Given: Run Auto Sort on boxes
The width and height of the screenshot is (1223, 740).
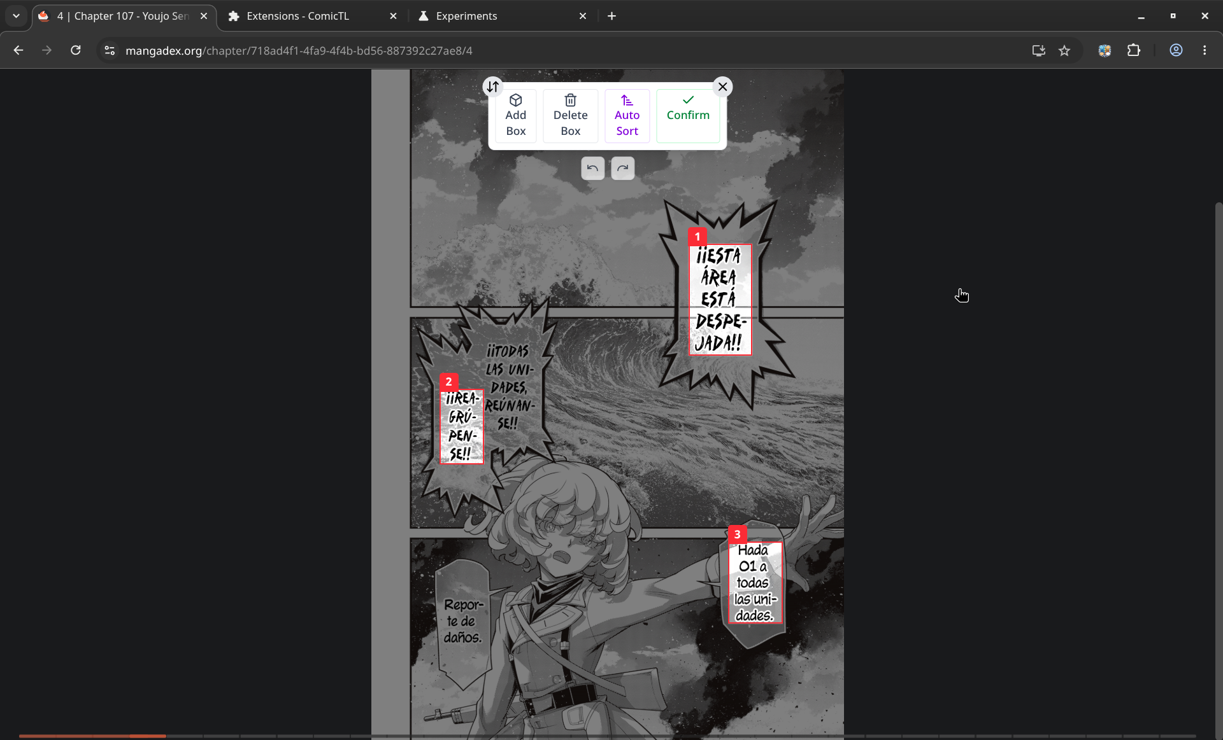Looking at the screenshot, I should point(627,115).
